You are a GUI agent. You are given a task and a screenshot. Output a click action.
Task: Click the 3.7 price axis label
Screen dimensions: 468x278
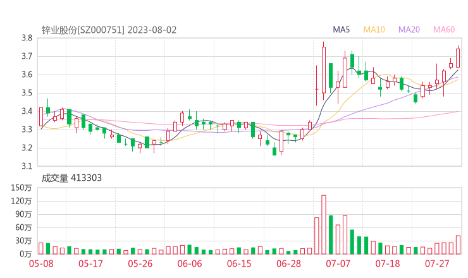[27, 56]
